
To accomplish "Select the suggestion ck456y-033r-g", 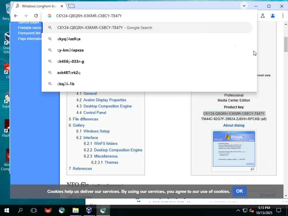I will coord(147,61).
